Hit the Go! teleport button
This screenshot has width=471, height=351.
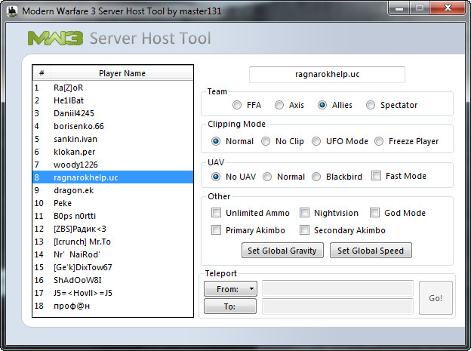[x=436, y=298]
